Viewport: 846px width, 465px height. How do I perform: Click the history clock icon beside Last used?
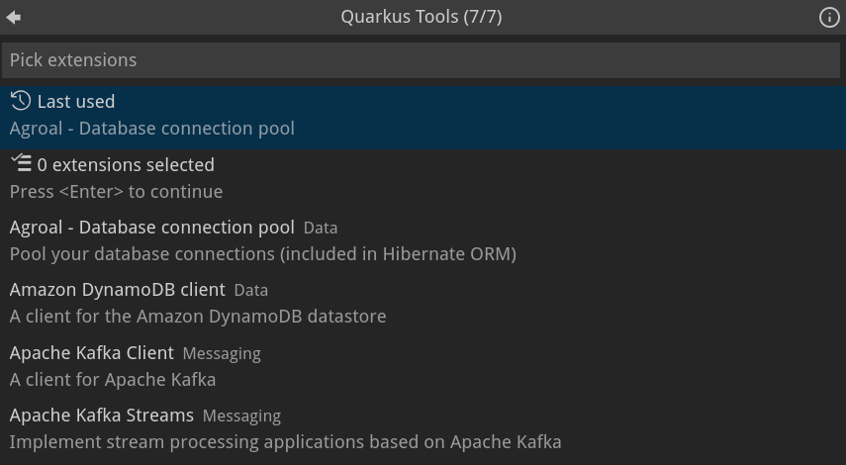click(21, 101)
